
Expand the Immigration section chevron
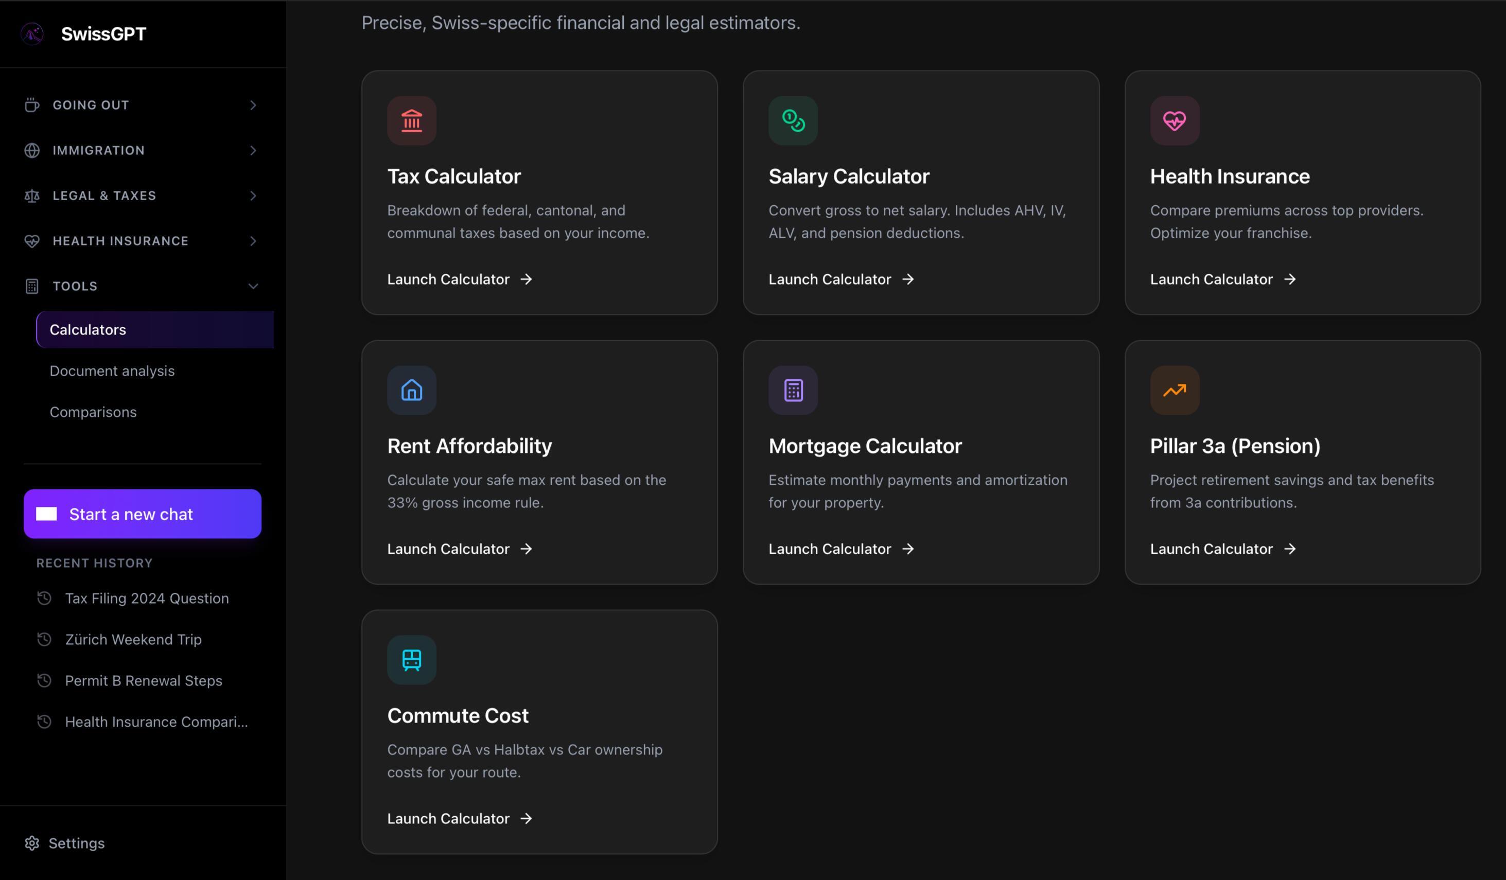tap(253, 151)
